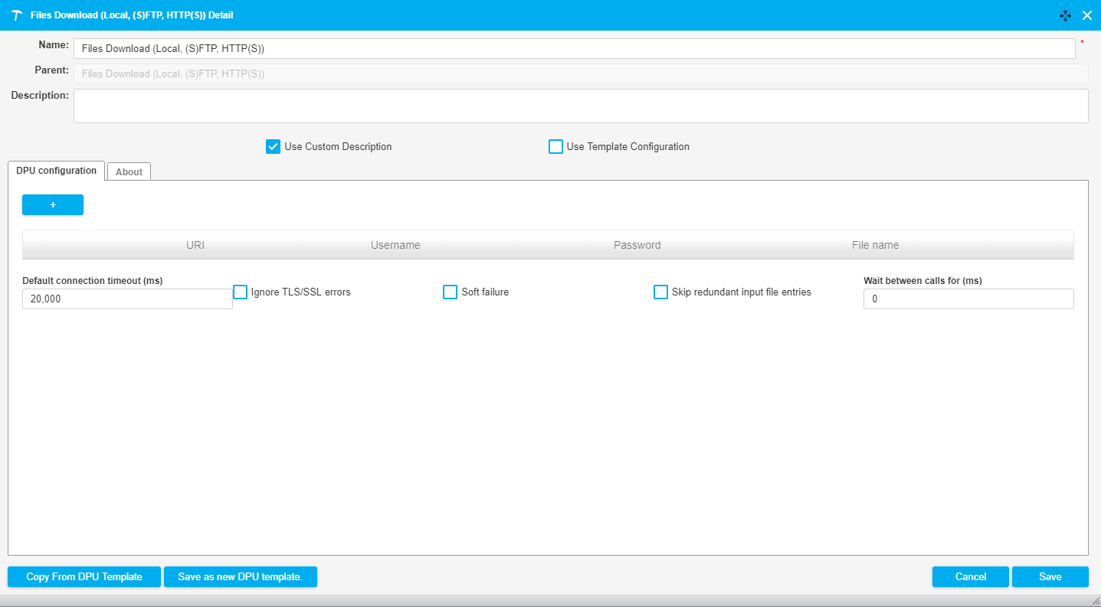Click Copy From DPU Template button
The width and height of the screenshot is (1101, 607).
pyautogui.click(x=84, y=577)
